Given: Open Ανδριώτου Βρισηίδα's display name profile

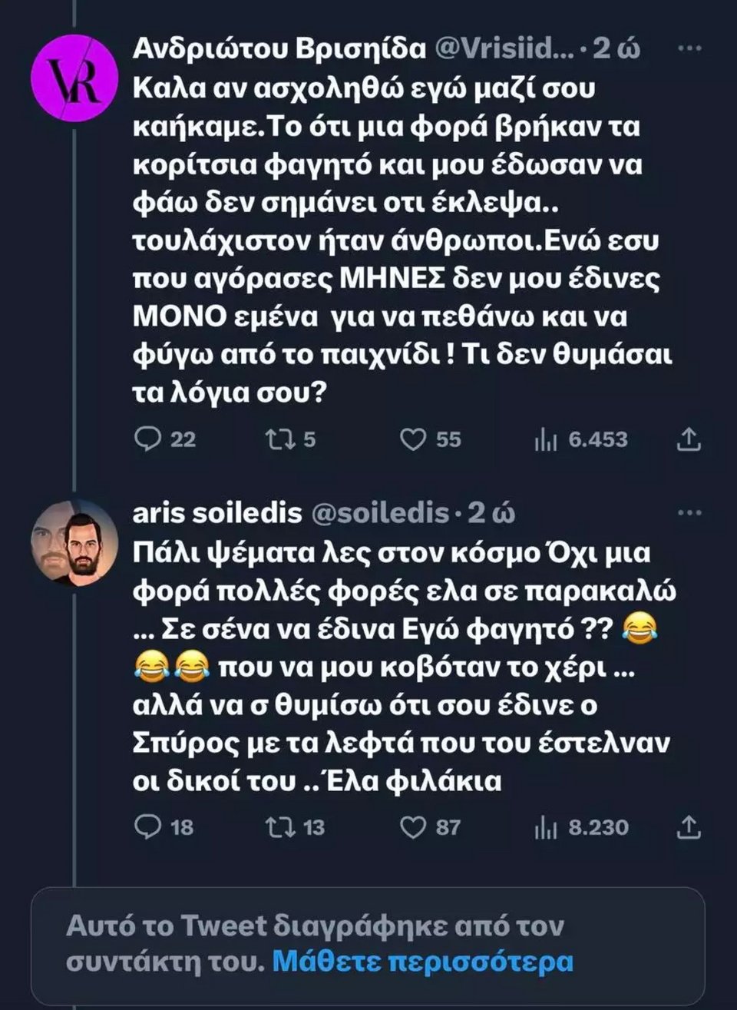Looking at the screenshot, I should point(279,48).
